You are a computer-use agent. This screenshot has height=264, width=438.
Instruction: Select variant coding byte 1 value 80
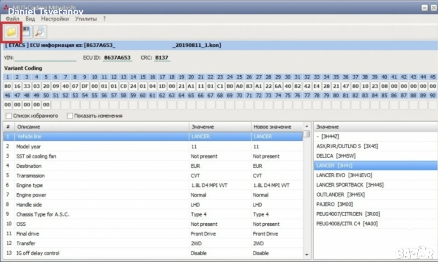point(7,86)
